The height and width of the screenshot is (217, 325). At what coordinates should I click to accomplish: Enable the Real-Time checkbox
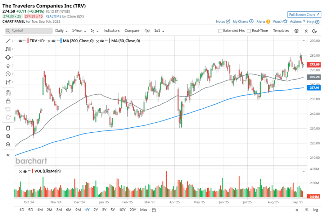(x=249, y=31)
